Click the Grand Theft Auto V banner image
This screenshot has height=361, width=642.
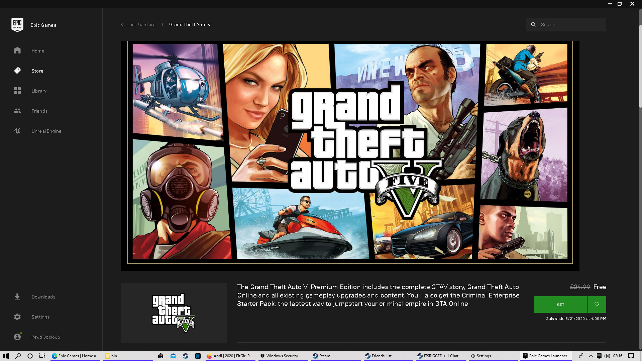pos(350,156)
